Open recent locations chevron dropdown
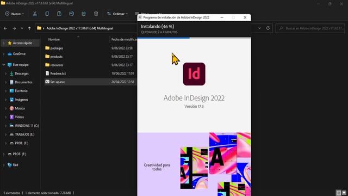The height and width of the screenshot is (196, 348). pyautogui.click(x=22, y=28)
